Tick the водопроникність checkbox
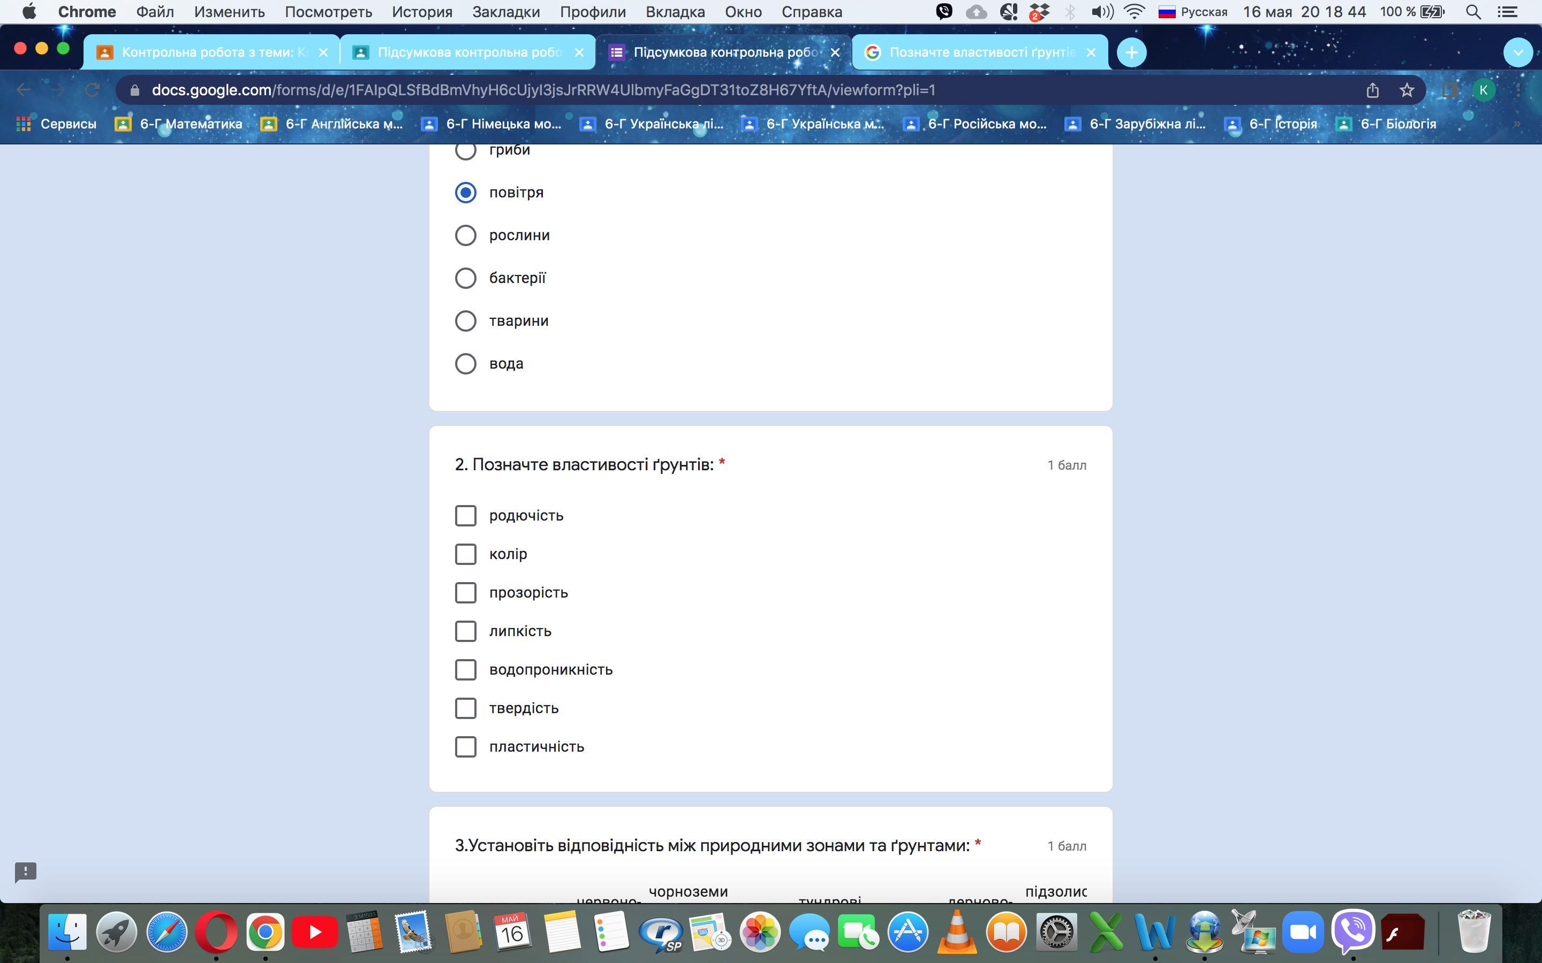Image resolution: width=1542 pixels, height=963 pixels. point(465,669)
